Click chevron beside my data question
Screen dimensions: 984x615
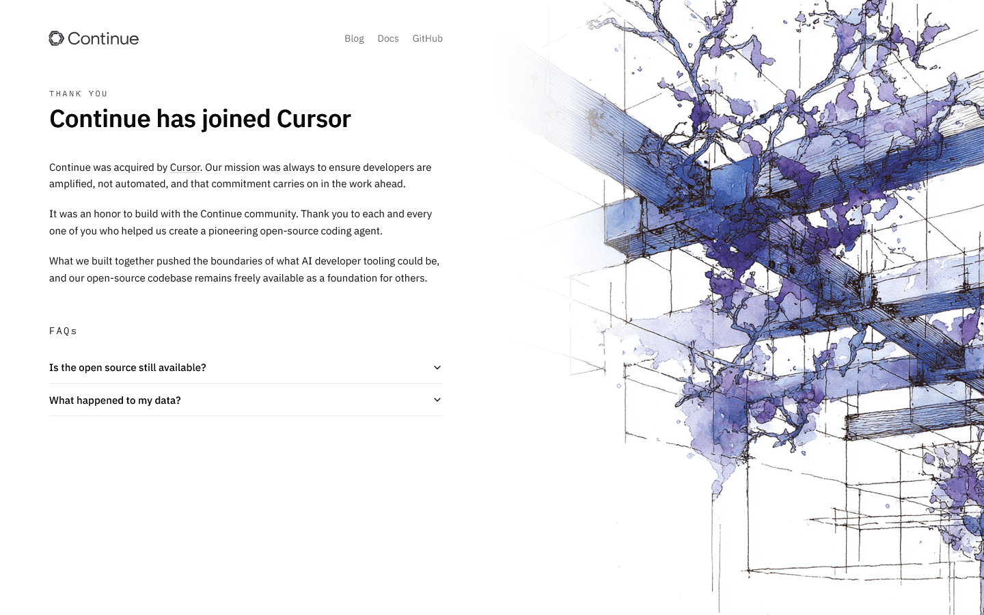click(437, 400)
